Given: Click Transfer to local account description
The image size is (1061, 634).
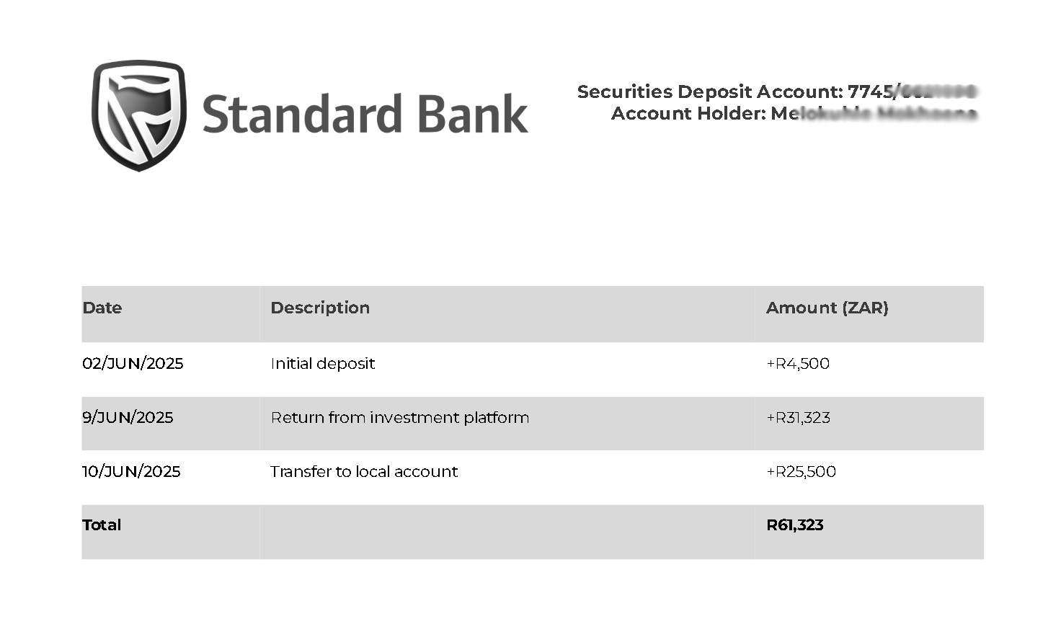Looking at the screenshot, I should pyautogui.click(x=364, y=471).
